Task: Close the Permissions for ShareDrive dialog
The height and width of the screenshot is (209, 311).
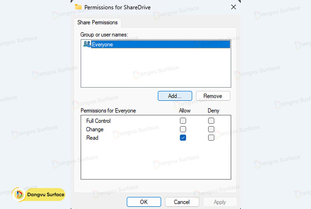Action: 233,7
